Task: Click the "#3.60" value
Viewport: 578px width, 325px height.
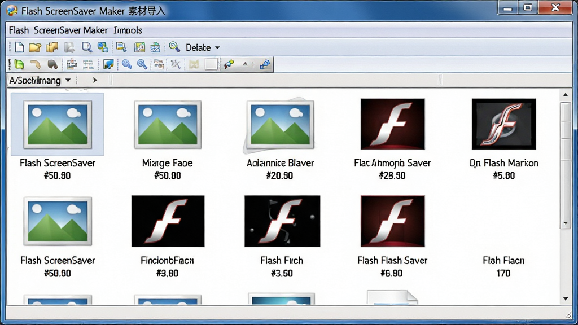Action: tap(282, 274)
